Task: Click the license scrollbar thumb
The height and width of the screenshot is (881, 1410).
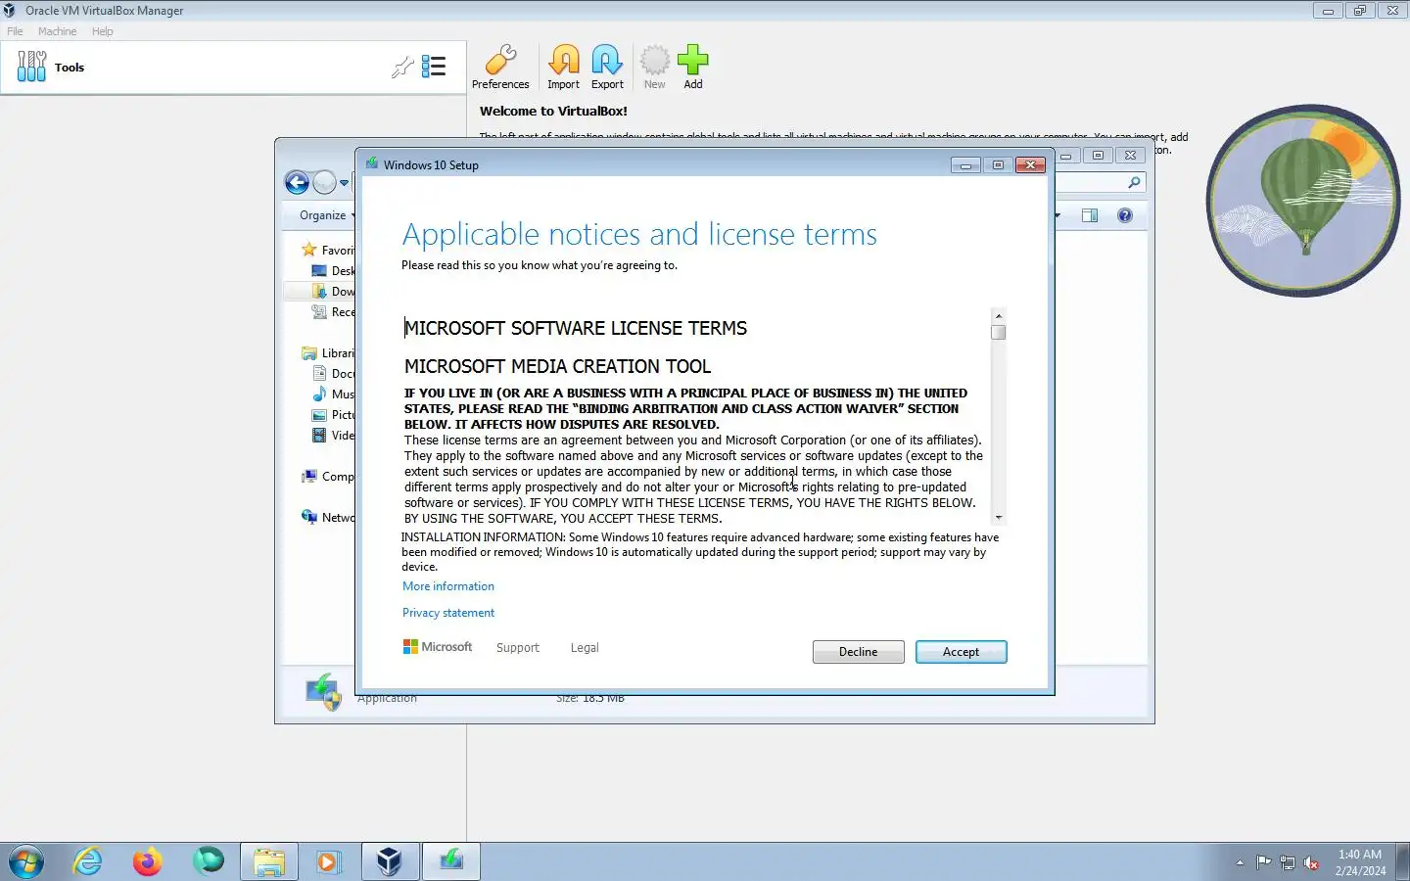Action: [x=999, y=332]
